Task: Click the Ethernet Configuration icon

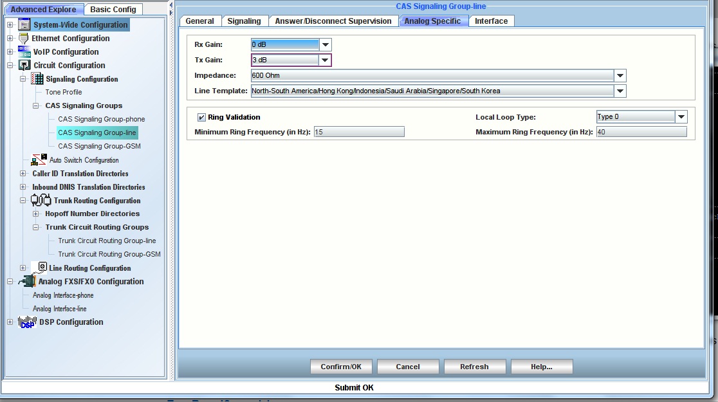Action: tap(24, 39)
